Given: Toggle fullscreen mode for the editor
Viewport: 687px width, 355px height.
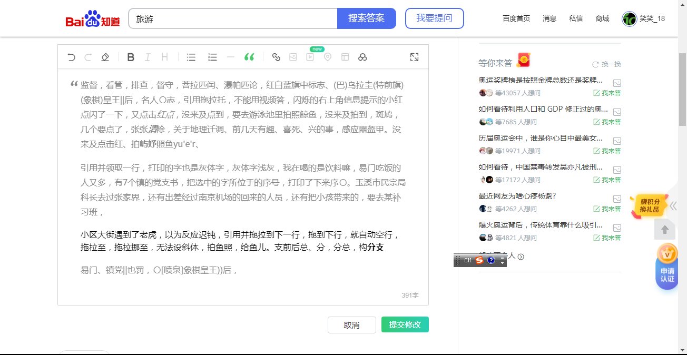Looking at the screenshot, I should (415, 56).
